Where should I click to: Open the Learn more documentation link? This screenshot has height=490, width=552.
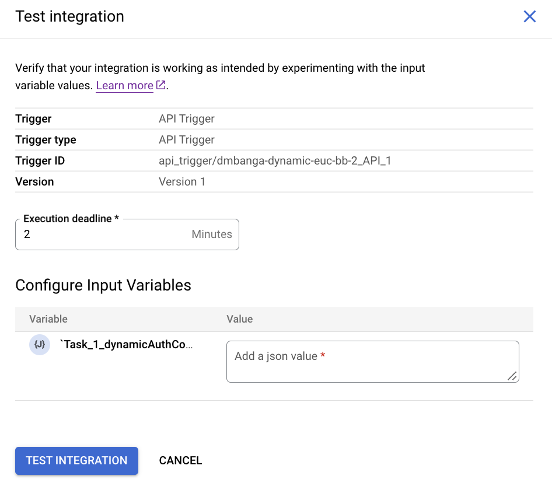(x=124, y=85)
